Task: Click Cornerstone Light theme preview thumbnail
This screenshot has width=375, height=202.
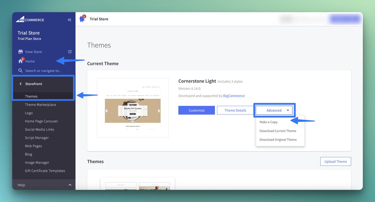Action: (x=133, y=108)
